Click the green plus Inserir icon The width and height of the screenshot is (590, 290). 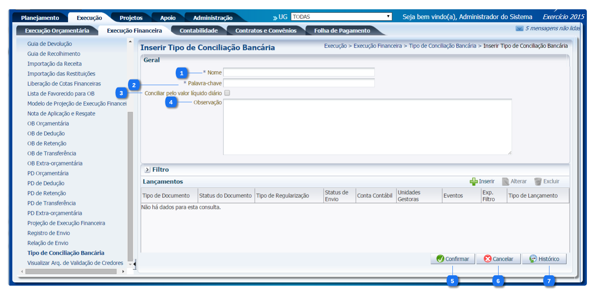pyautogui.click(x=474, y=181)
